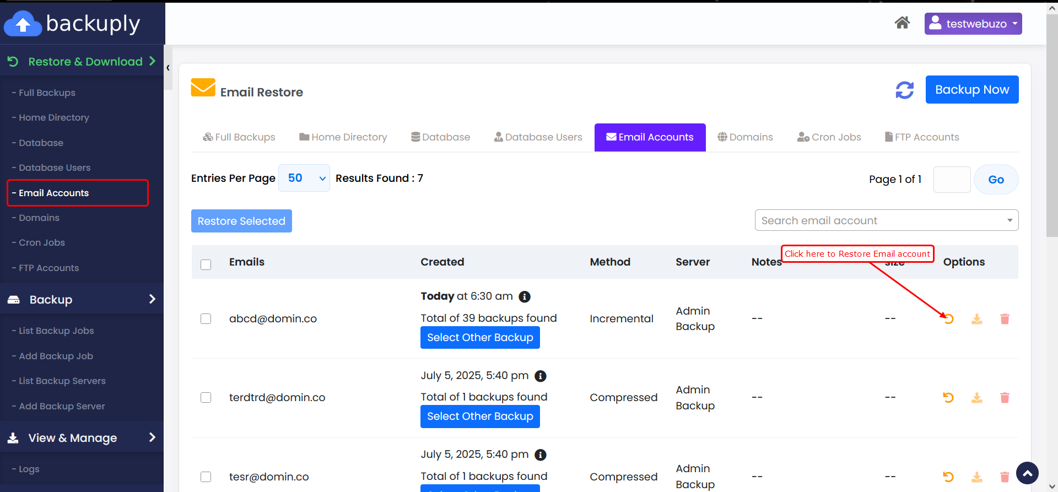Open the Entries Per Page dropdown
Screen dimensions: 1058x492
[304, 178]
